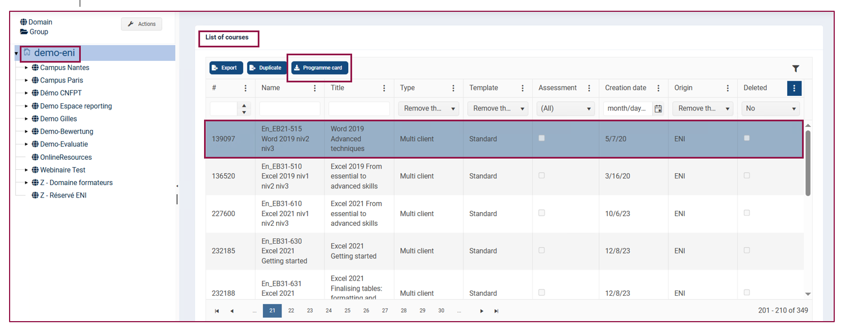Toggle Assessment checkbox for row 227600

[541, 213]
